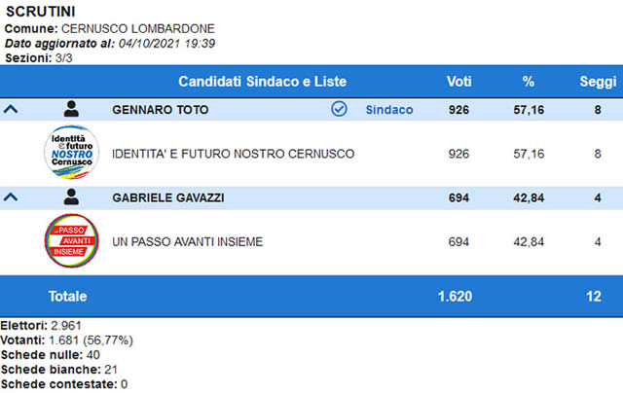The height and width of the screenshot is (393, 623).
Task: Click the percentage column header
Action: point(528,82)
